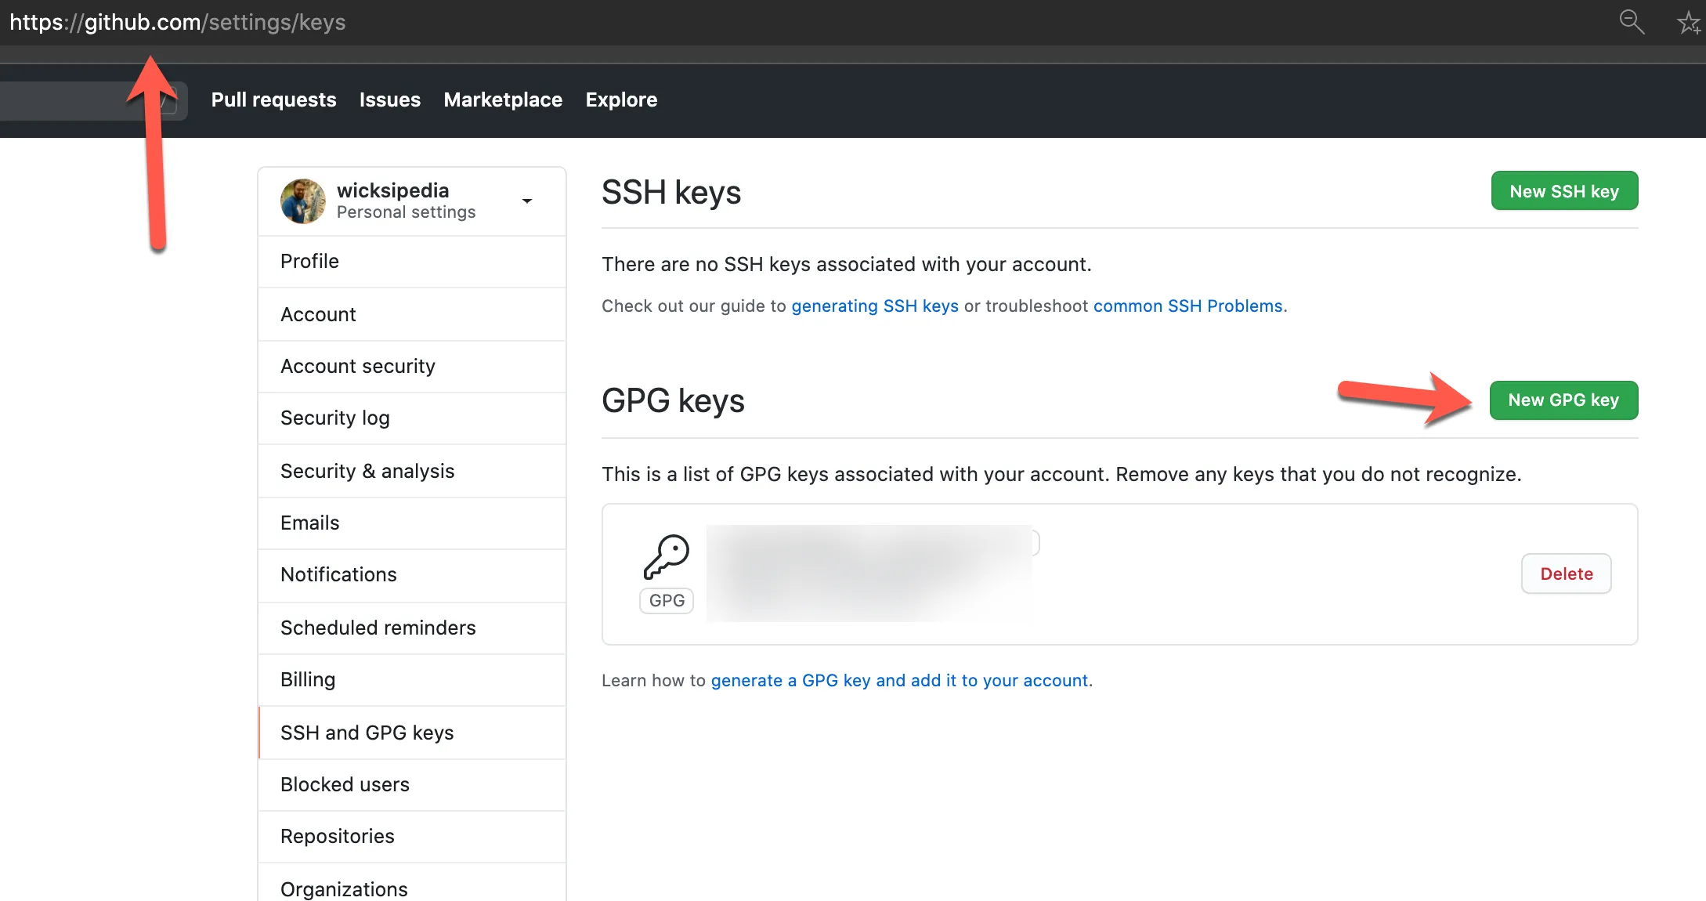The image size is (1706, 901).
Task: Delete the listed GPG key
Action: [1566, 573]
